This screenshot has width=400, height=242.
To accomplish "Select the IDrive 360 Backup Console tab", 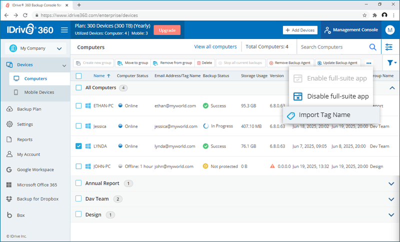I will pos(37,5).
